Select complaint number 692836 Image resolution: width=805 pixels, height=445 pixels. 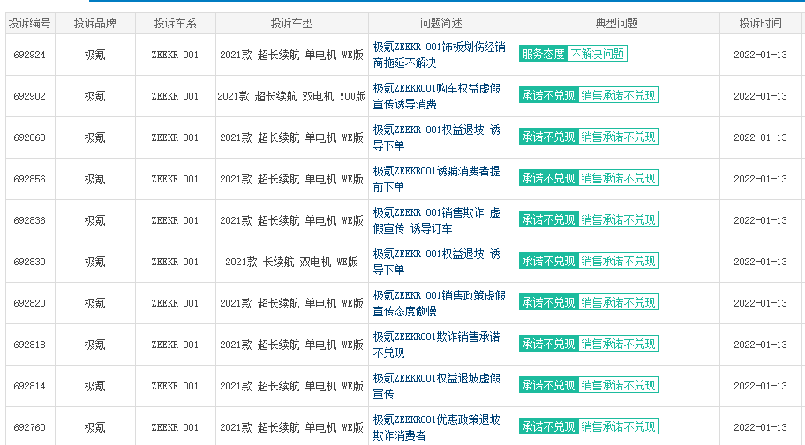(x=30, y=220)
